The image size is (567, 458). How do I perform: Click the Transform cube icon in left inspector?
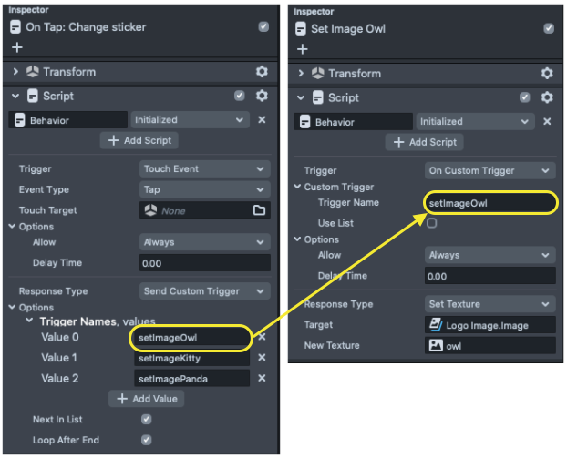[x=33, y=72]
